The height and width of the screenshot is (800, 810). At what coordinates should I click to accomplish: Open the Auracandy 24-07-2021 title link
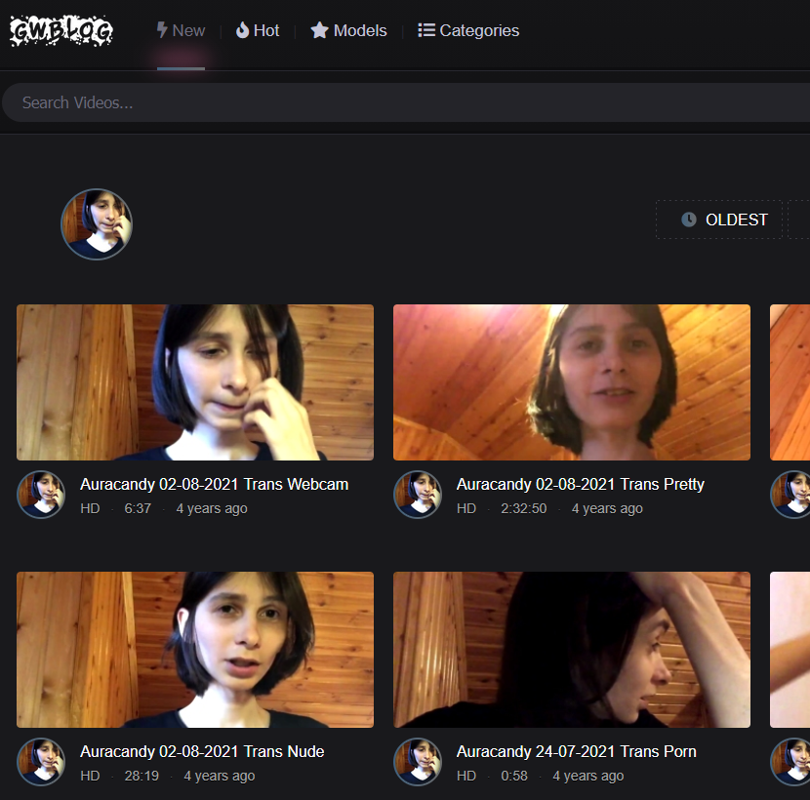coord(577,751)
